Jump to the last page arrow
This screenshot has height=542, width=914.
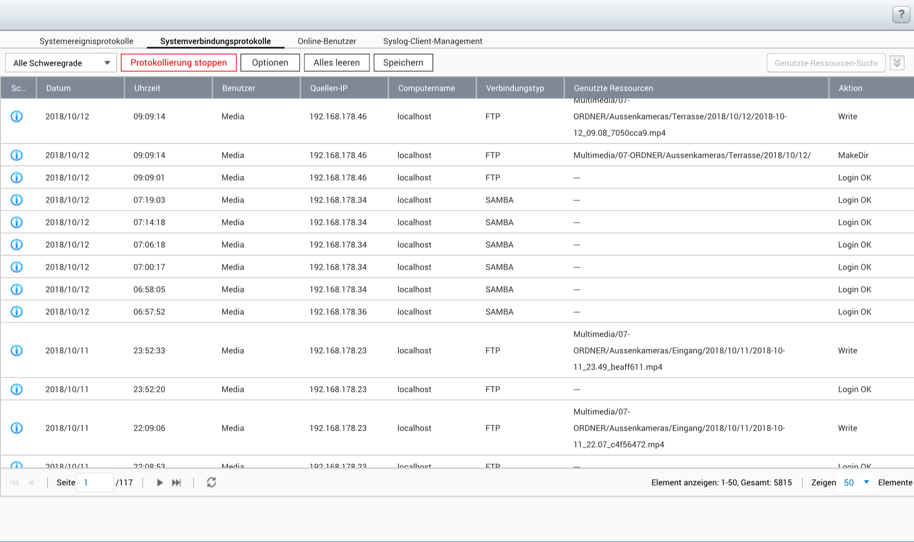pyautogui.click(x=177, y=482)
